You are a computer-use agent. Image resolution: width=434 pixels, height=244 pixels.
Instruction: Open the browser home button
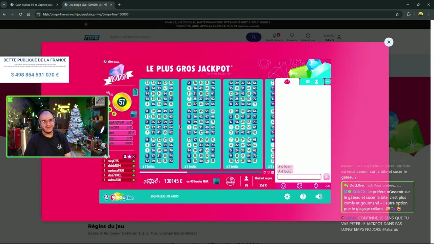point(28,14)
